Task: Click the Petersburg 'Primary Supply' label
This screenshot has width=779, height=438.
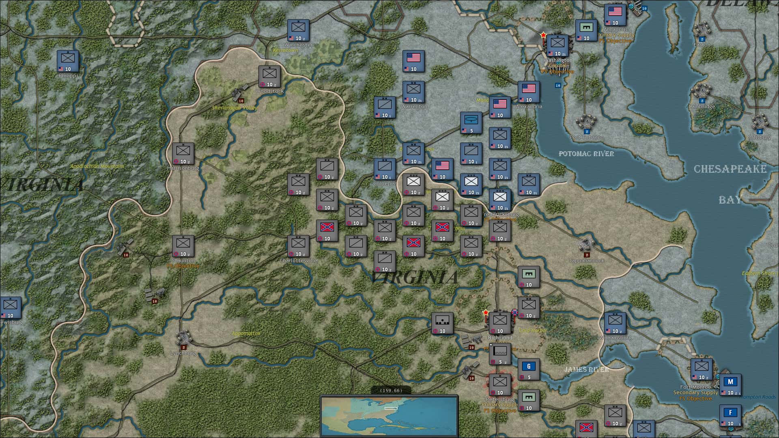Action: pos(499,404)
